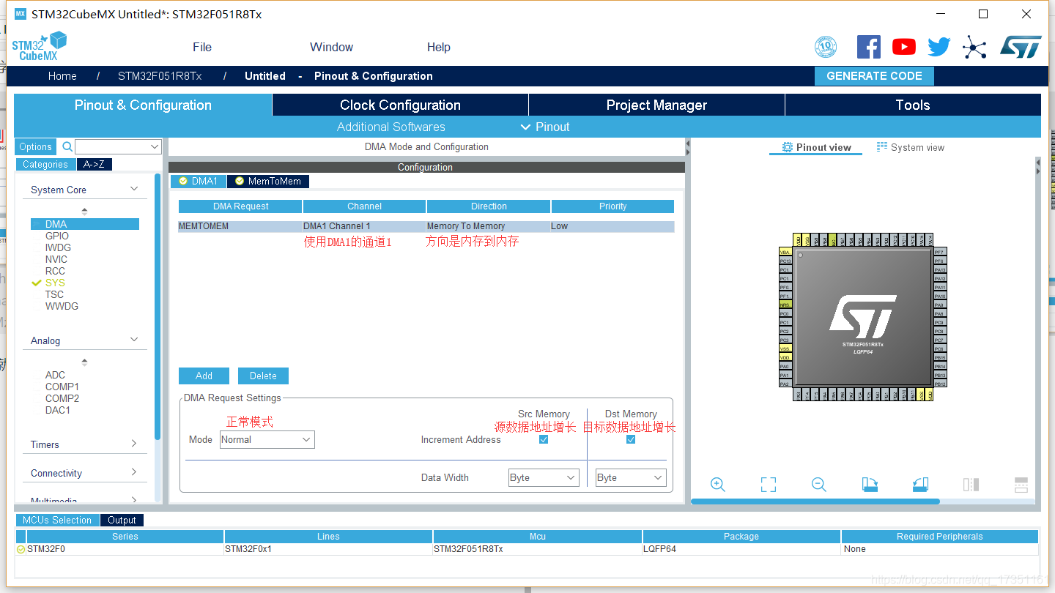Click the 10-year anniversary badge icon

tap(826, 47)
